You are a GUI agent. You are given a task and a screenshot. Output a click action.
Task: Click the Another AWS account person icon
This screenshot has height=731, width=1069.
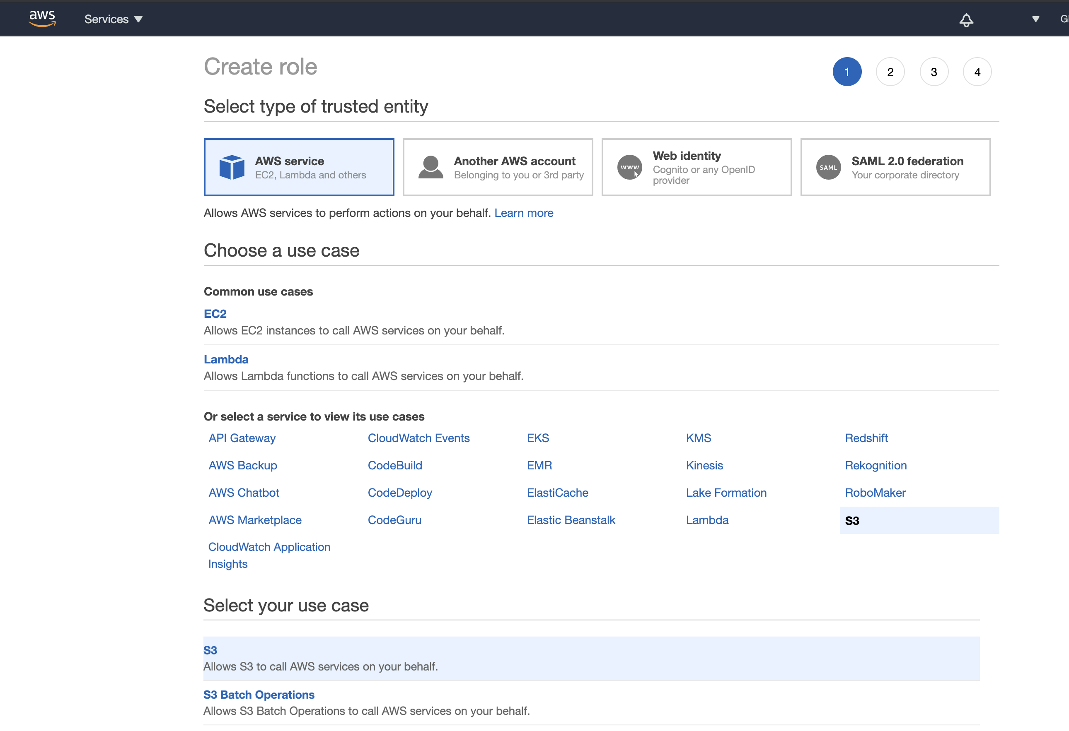[x=431, y=167]
